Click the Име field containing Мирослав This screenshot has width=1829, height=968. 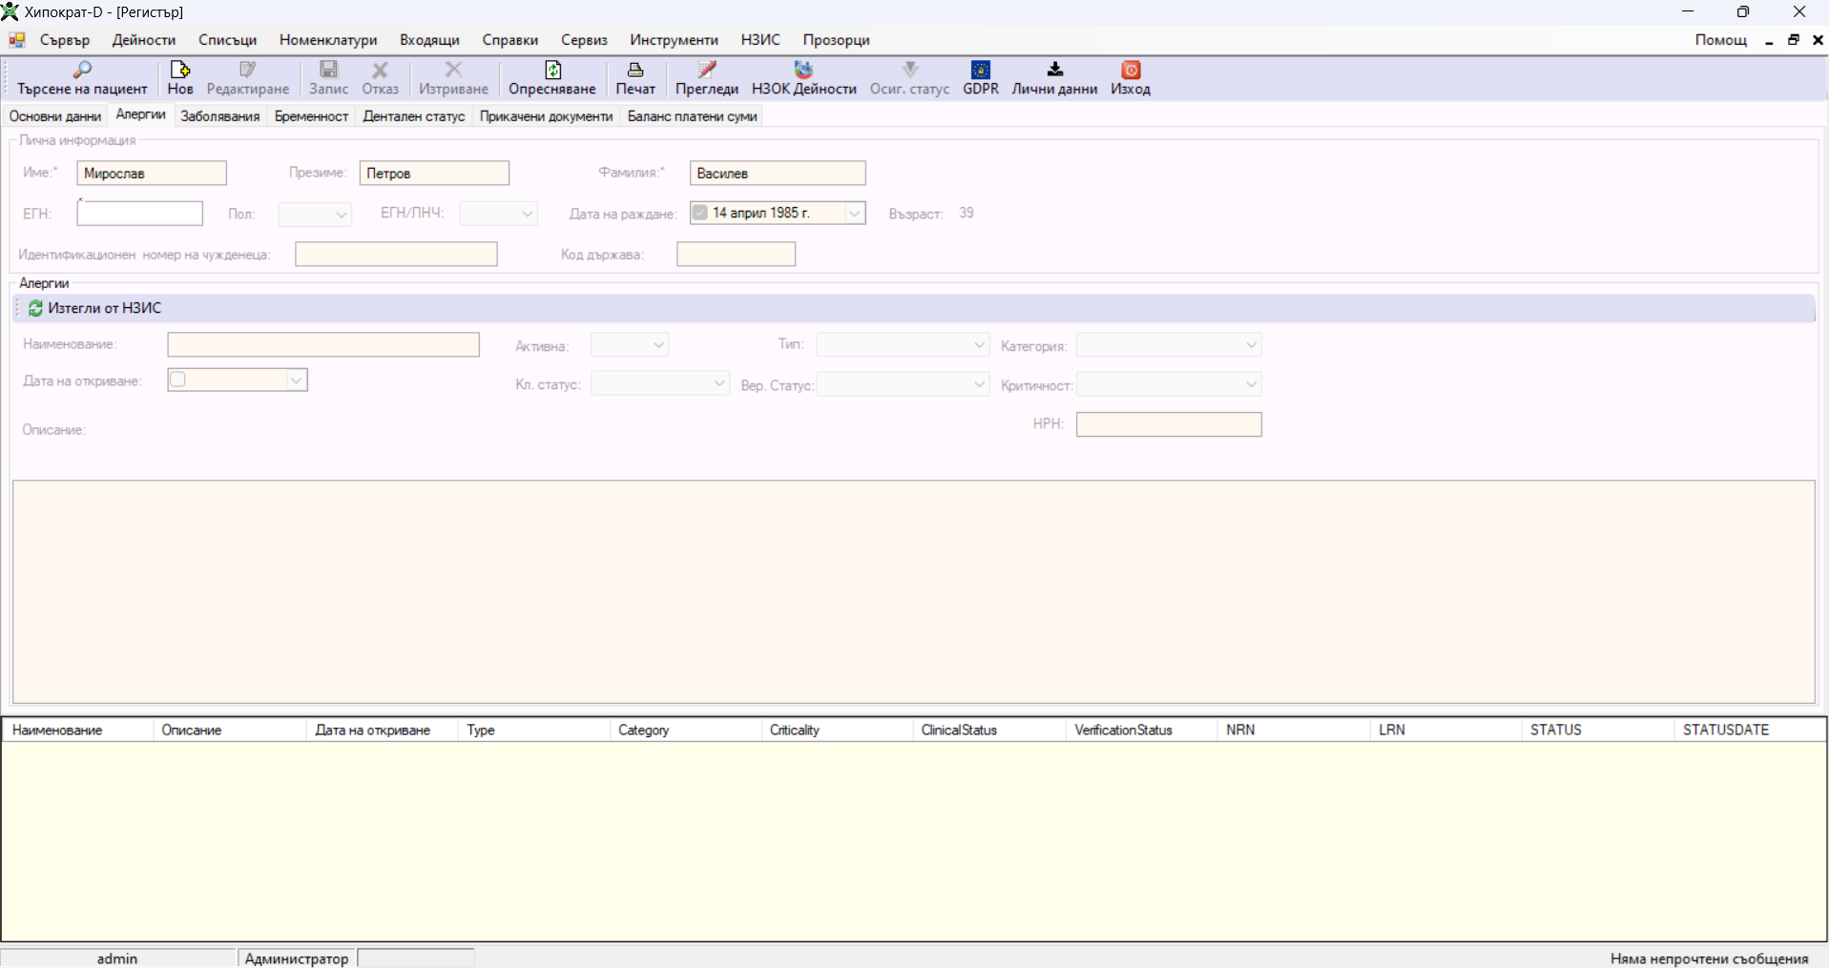[x=152, y=173]
